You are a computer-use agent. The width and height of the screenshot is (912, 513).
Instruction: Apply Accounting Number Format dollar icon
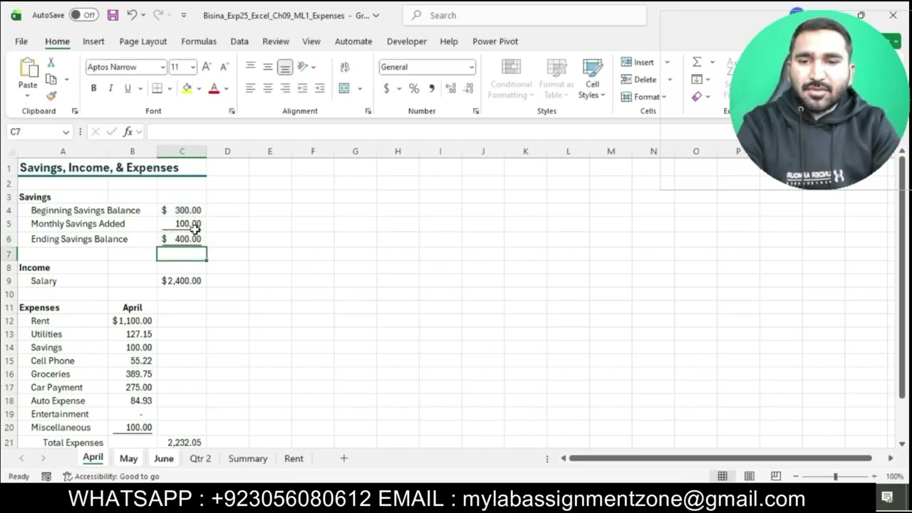coord(386,88)
